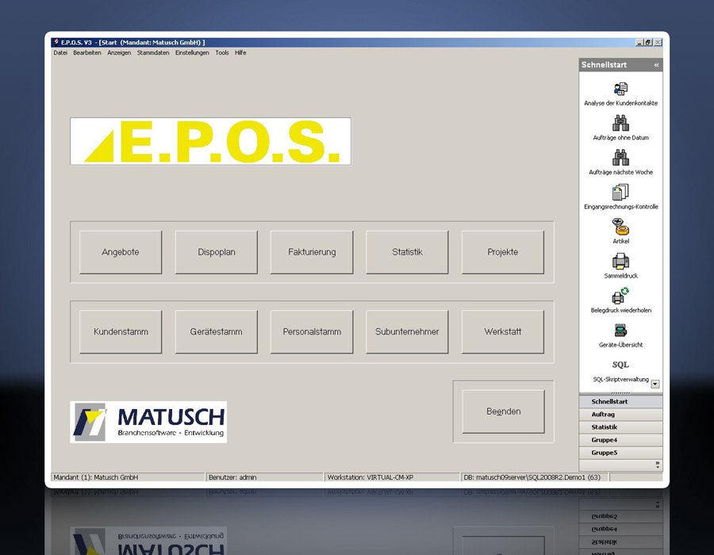
Task: Switch to the Gruppe5 group tab
Action: 620,453
